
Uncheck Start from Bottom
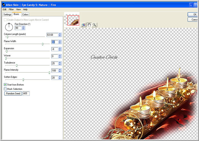point(5,85)
